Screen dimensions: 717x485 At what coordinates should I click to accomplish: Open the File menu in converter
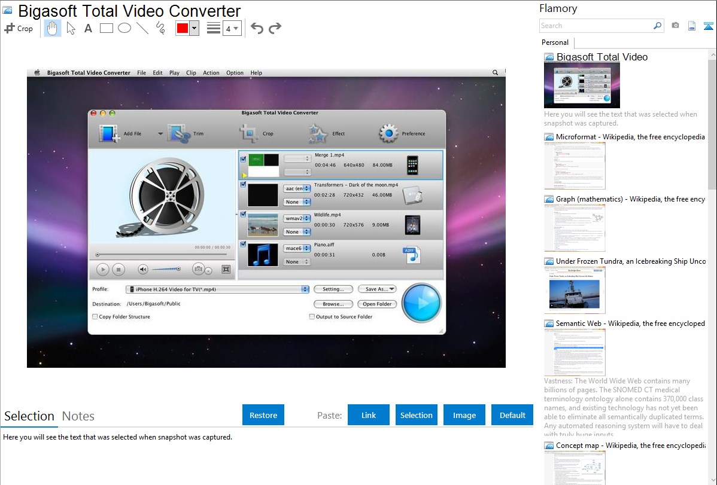coord(142,73)
